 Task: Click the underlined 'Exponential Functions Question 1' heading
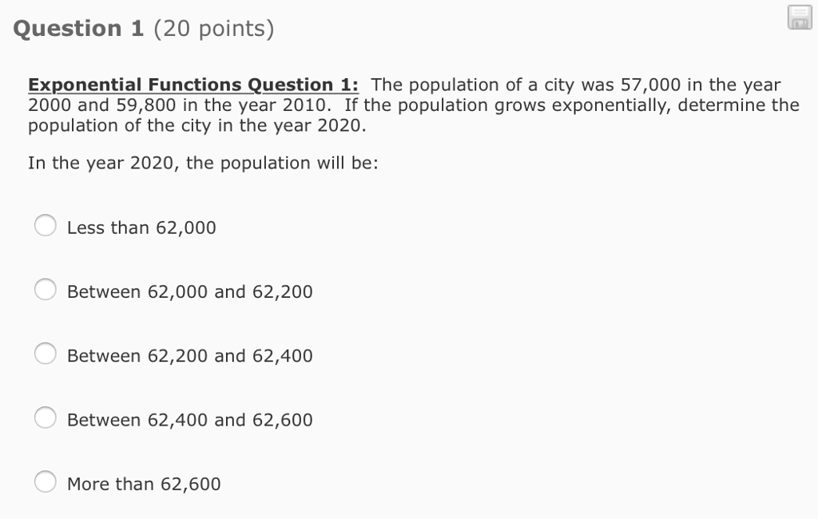pos(192,84)
